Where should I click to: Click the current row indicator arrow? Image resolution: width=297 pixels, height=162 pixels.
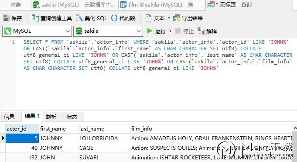click(3, 138)
